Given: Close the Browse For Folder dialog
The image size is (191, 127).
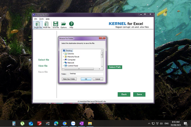Looking at the screenshot, I should pos(102,38).
